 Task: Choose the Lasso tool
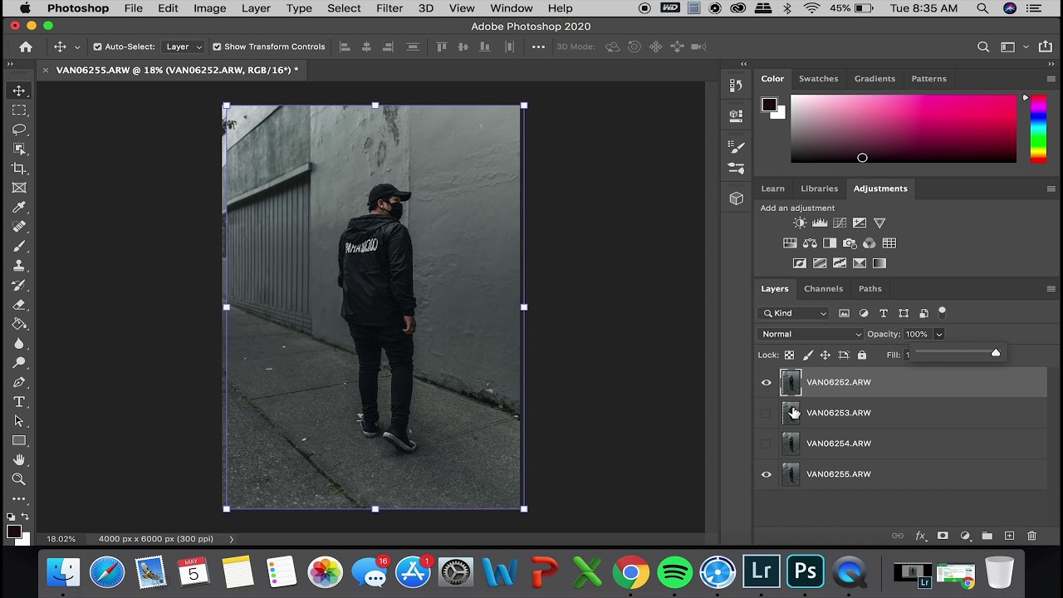coord(19,130)
